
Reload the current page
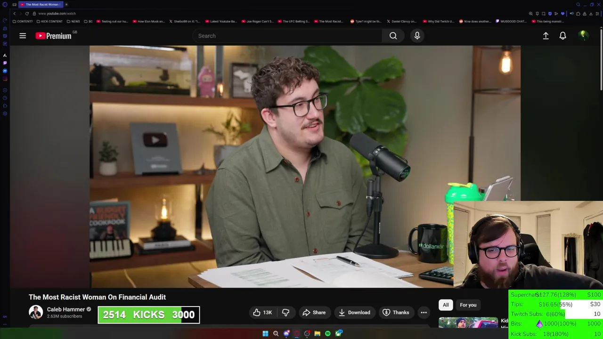(27, 14)
